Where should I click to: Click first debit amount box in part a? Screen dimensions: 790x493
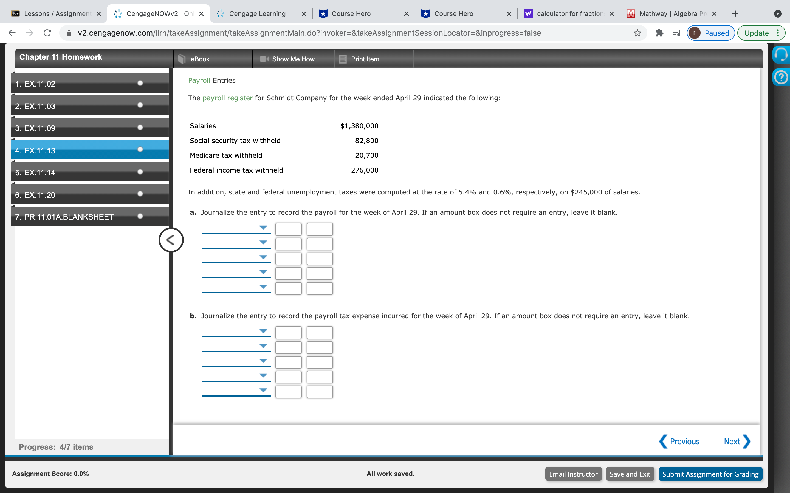pos(288,229)
